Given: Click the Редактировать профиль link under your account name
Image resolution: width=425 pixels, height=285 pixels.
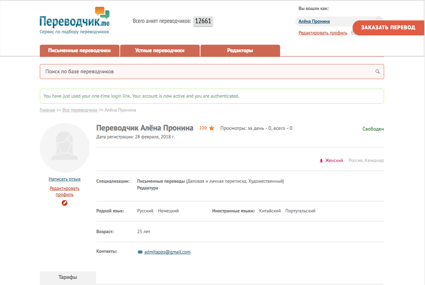Looking at the screenshot, I should click(x=323, y=33).
